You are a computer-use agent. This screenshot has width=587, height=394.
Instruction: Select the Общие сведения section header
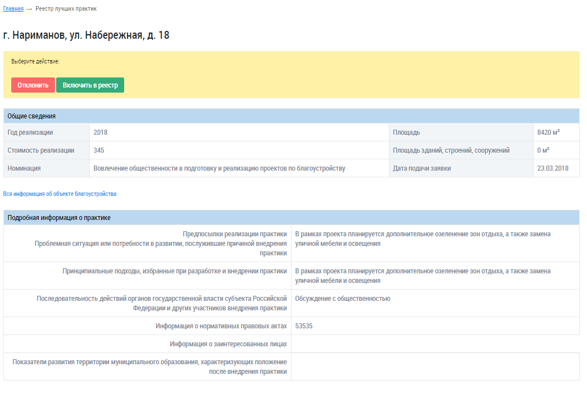(31, 116)
